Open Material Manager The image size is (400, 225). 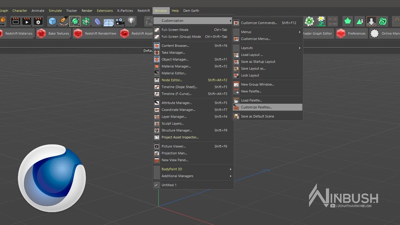tap(193, 66)
